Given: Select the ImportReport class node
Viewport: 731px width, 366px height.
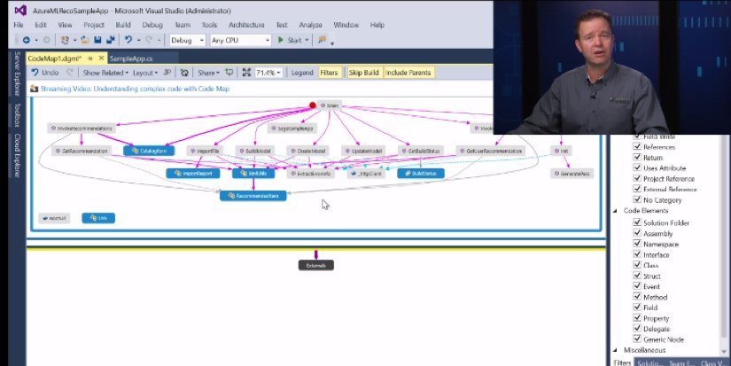Looking at the screenshot, I should (193, 174).
